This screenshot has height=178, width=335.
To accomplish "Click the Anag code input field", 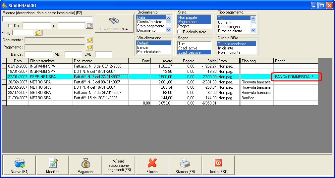I will point(23,33).
